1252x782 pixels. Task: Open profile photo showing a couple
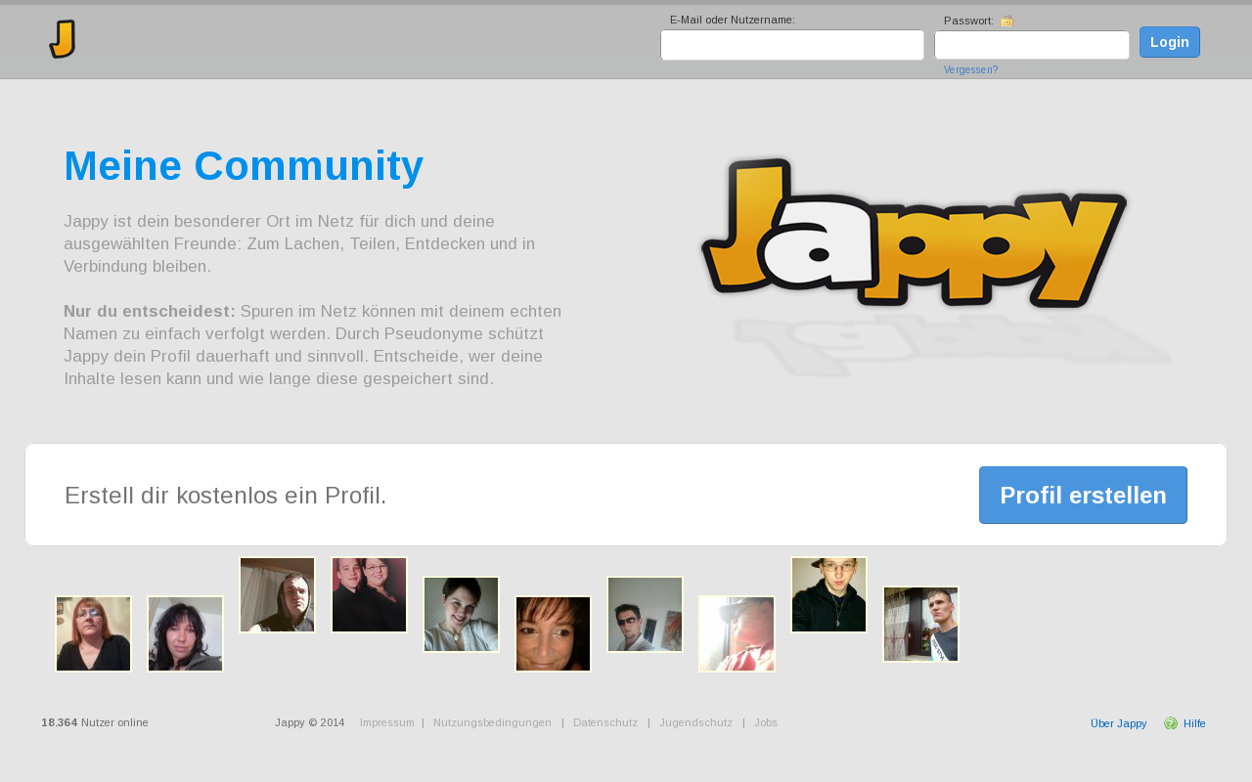[x=369, y=595]
